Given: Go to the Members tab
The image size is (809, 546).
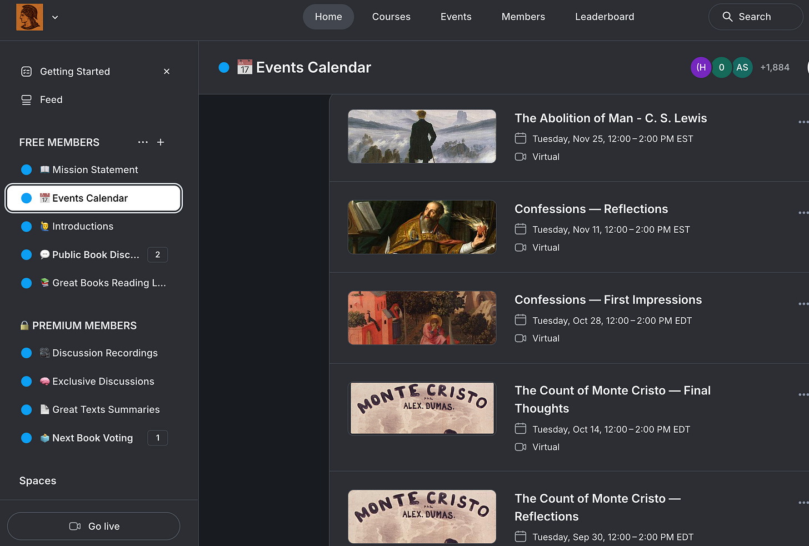Looking at the screenshot, I should tap(523, 17).
